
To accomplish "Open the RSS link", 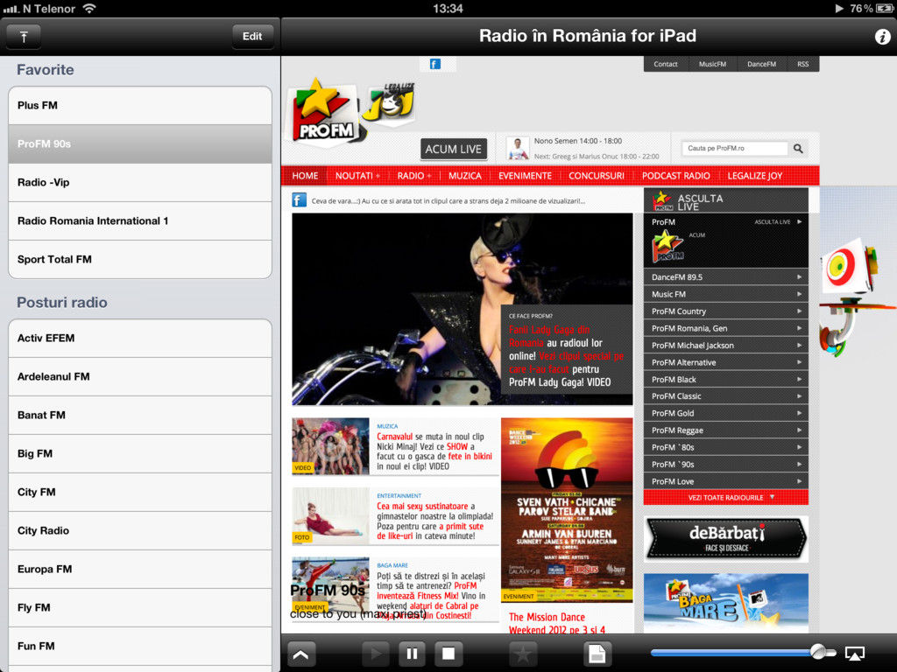I will (803, 64).
